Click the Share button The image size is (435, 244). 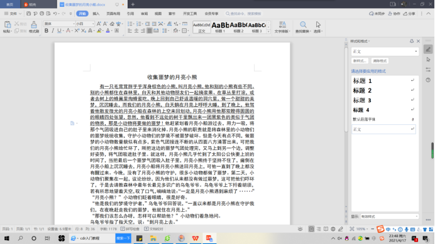[409, 14]
